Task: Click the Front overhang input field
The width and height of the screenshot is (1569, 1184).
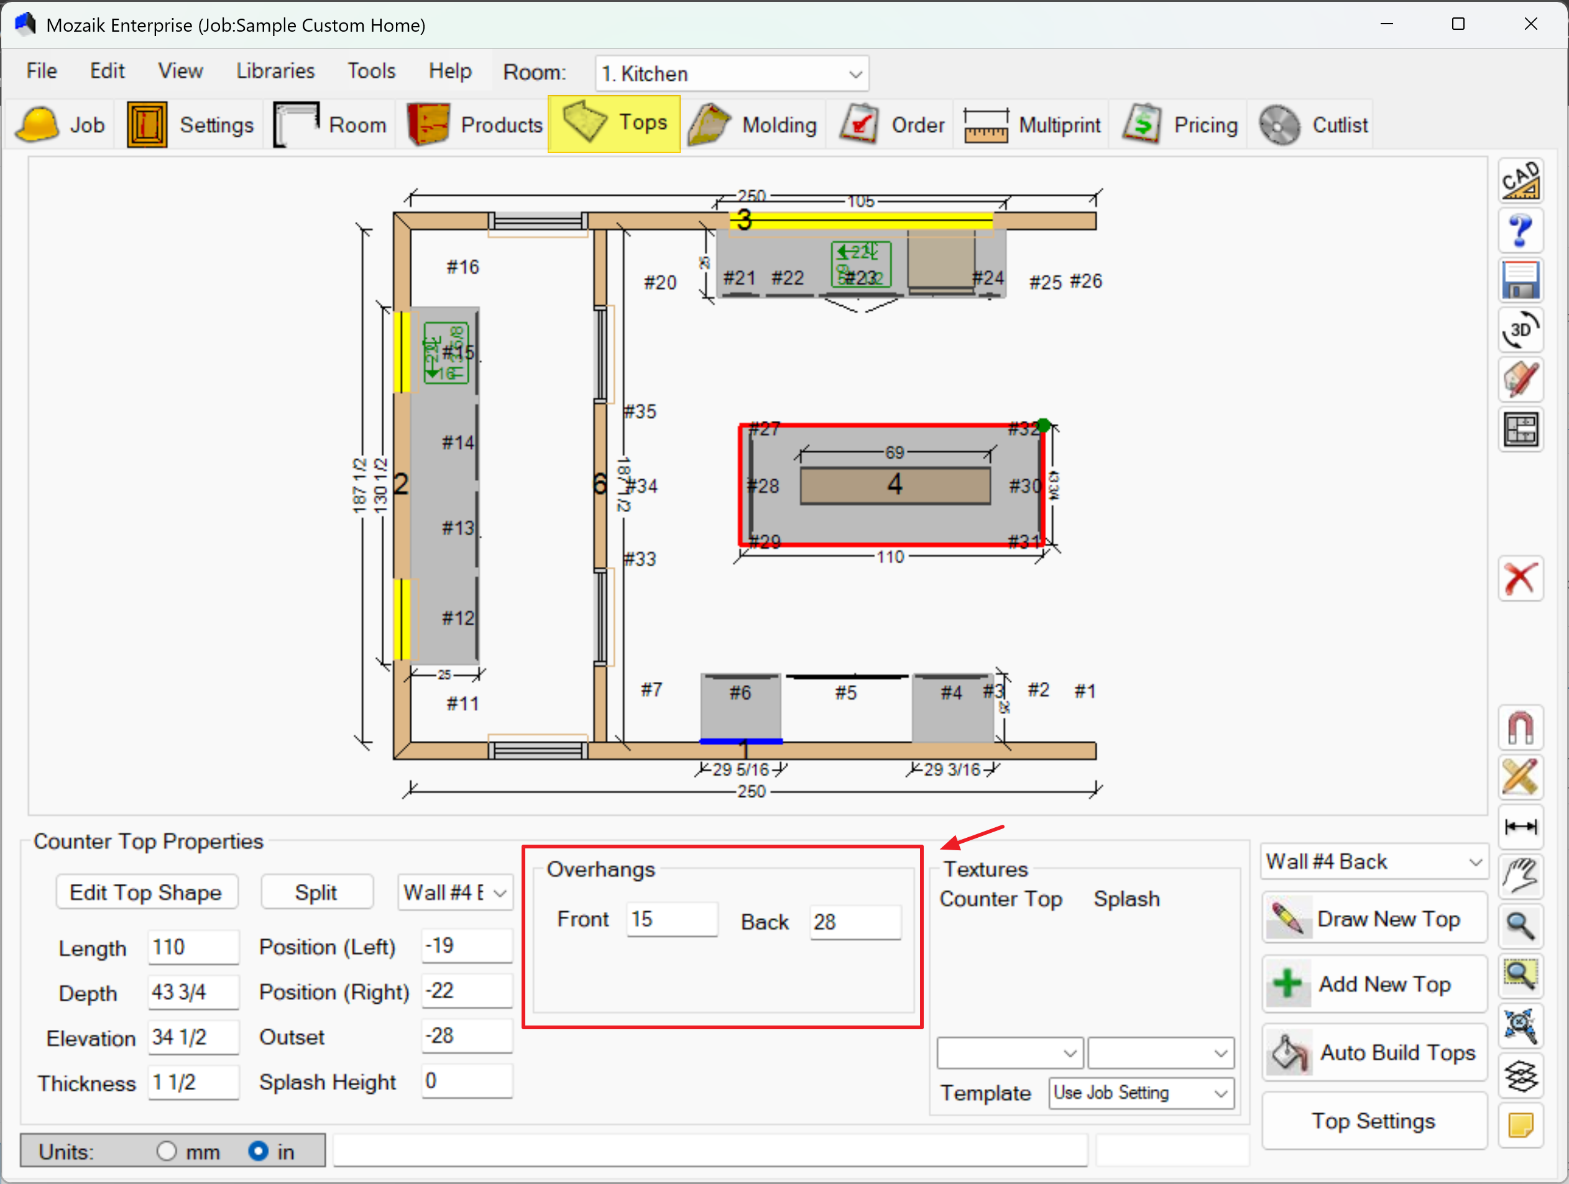Action: (671, 920)
